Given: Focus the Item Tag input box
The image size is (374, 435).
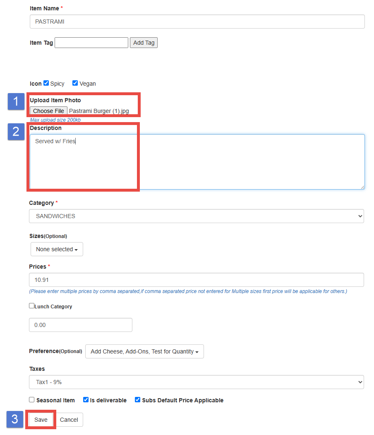Looking at the screenshot, I should click(x=91, y=43).
